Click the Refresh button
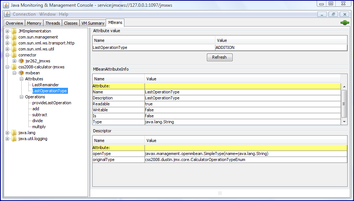Image resolution: width=354 pixels, height=201 pixels. click(x=220, y=58)
